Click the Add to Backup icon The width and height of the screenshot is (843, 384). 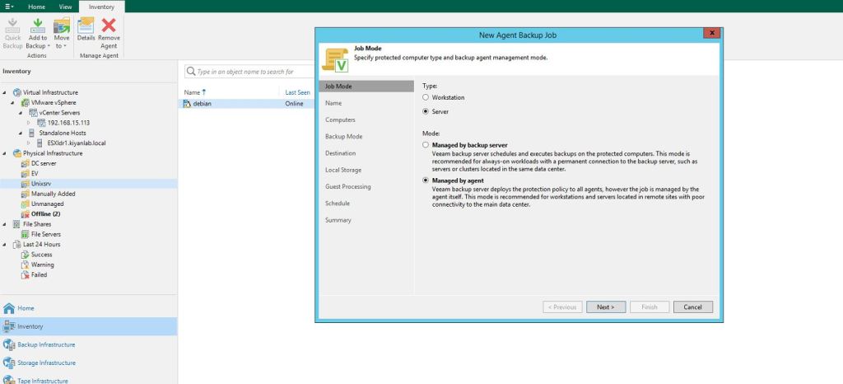click(x=38, y=27)
